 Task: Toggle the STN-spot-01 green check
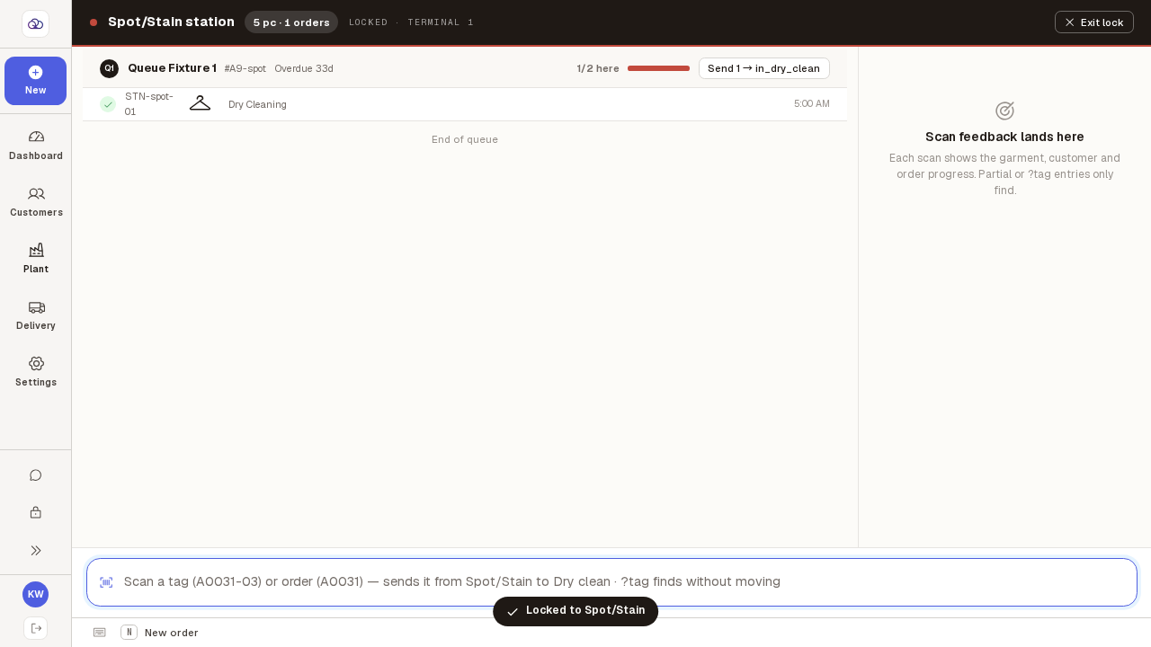coord(108,104)
